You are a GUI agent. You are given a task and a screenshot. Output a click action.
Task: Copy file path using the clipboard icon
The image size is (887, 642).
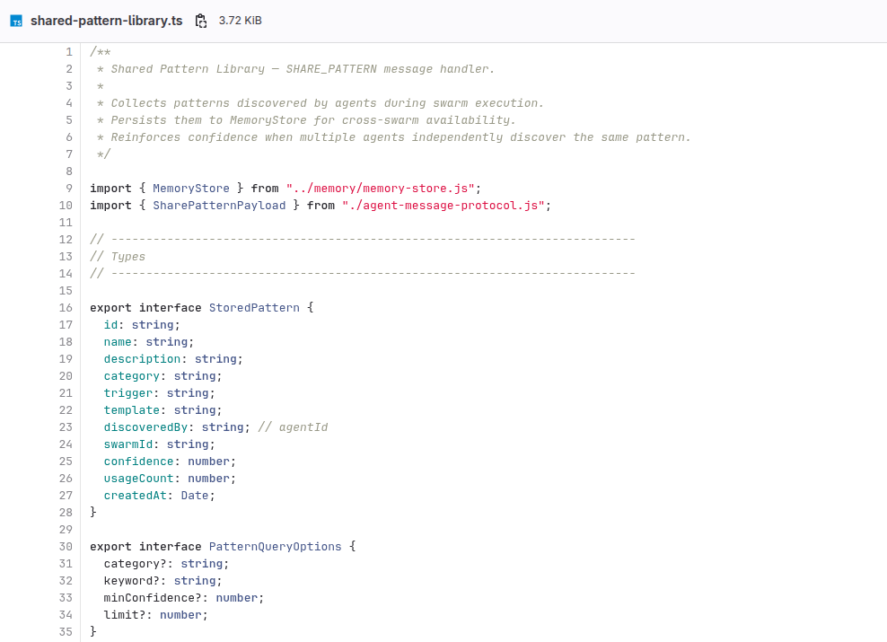tap(201, 21)
